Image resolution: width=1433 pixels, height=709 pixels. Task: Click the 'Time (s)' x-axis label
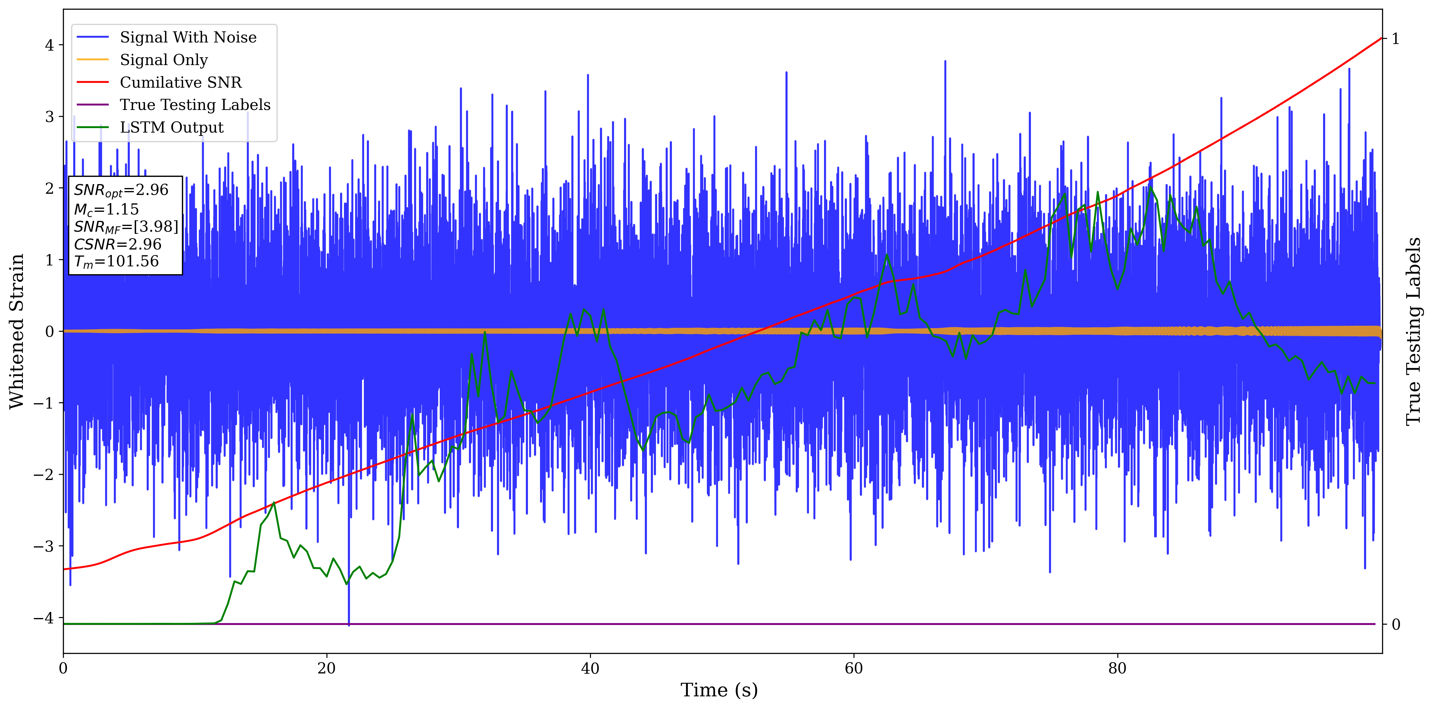719,690
